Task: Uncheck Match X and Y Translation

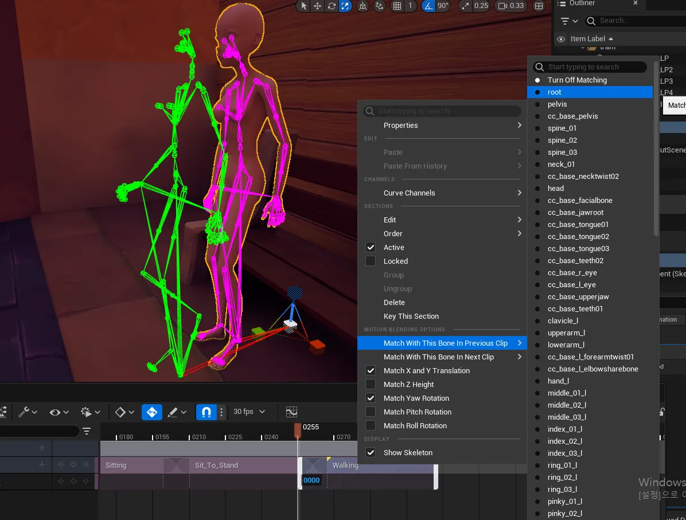Action: click(371, 370)
